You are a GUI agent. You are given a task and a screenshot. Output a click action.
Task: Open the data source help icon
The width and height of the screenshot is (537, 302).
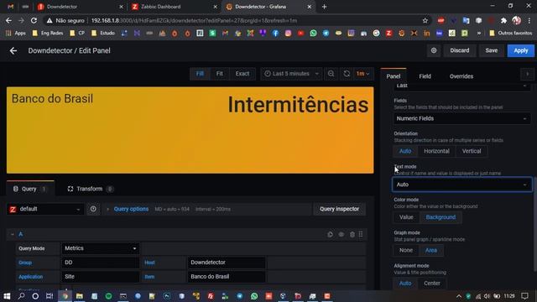[x=93, y=209]
